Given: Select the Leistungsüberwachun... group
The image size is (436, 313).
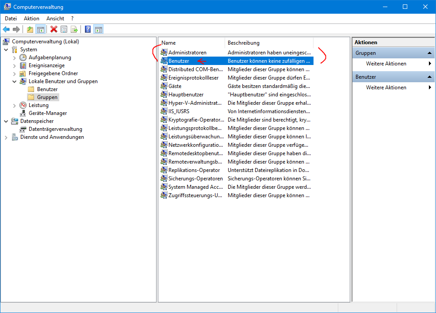Looking at the screenshot, I should 196,137.
